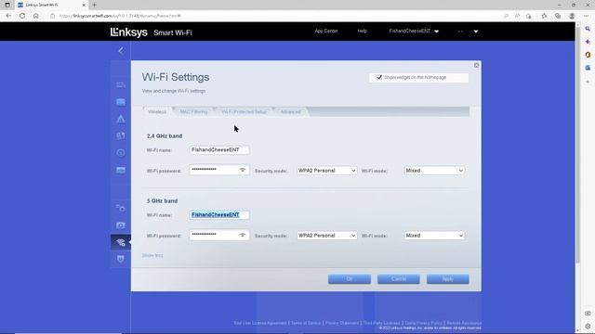The height and width of the screenshot is (334, 595).
Task: Click the Linksys logo
Action: tap(128, 32)
